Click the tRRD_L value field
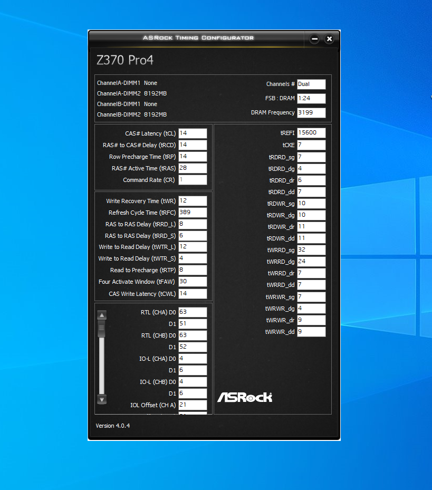Viewport: 432px width, 490px height. (x=193, y=224)
